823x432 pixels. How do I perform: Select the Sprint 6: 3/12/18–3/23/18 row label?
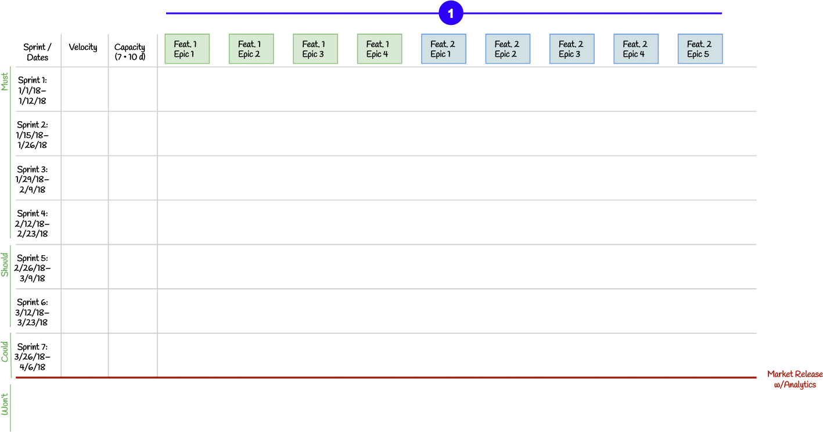coord(32,313)
